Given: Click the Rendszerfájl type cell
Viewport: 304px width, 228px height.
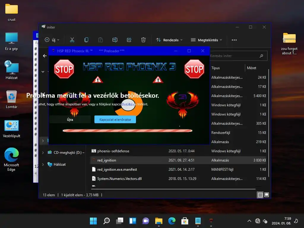Looking at the screenshot, I should click(221, 133).
